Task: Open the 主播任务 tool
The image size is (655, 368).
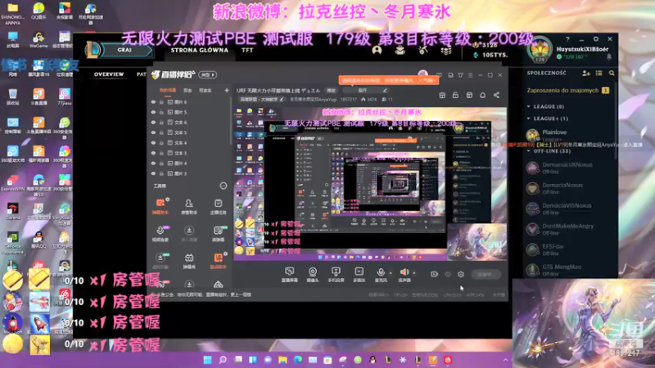Action: point(218,207)
